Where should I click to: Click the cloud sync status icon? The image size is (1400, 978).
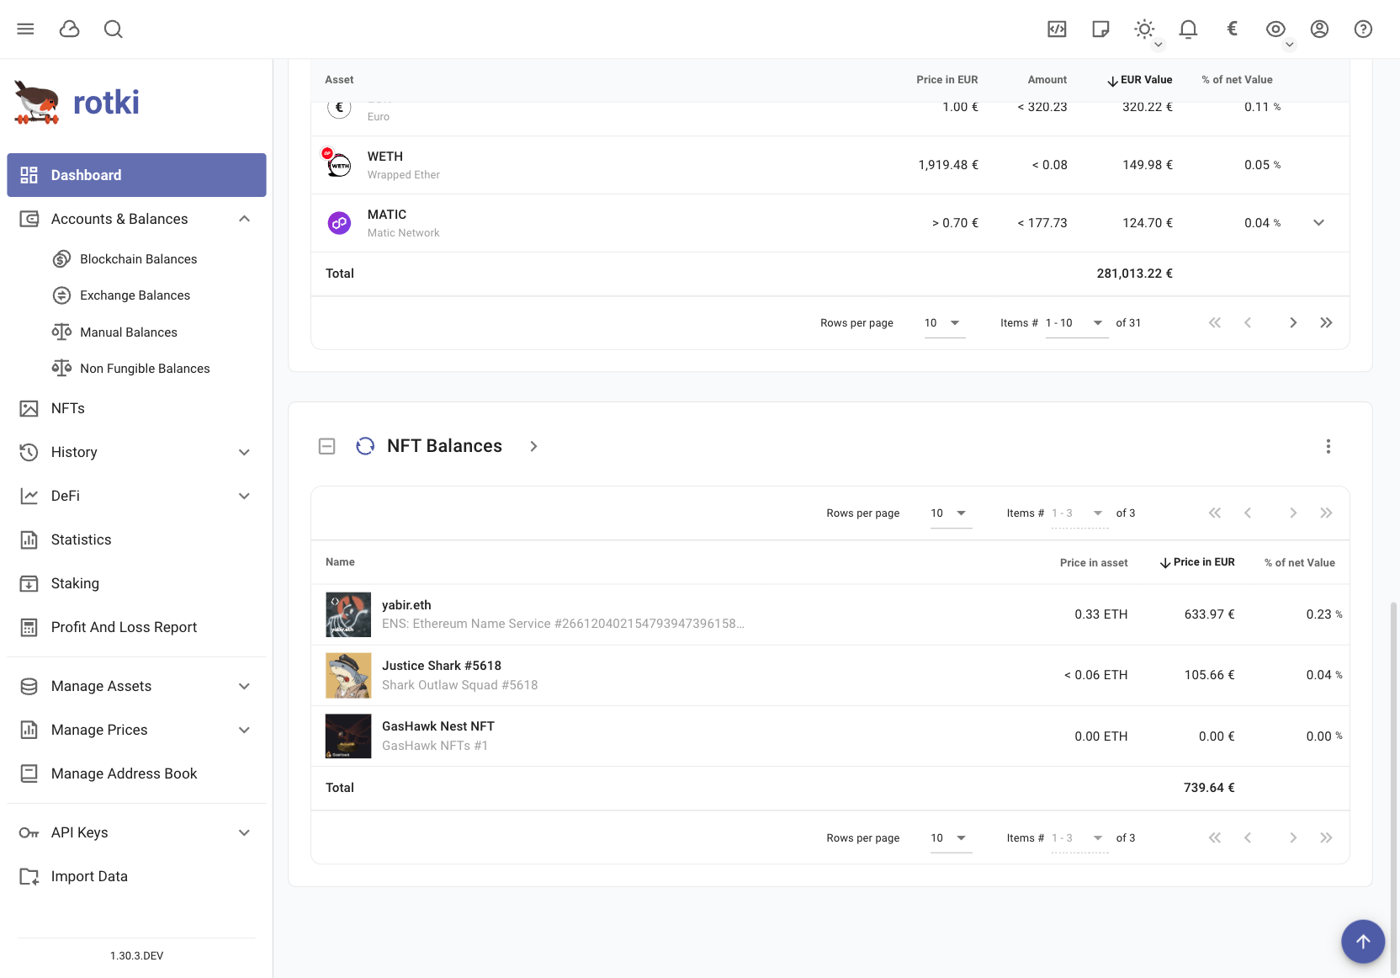pyautogui.click(x=70, y=29)
